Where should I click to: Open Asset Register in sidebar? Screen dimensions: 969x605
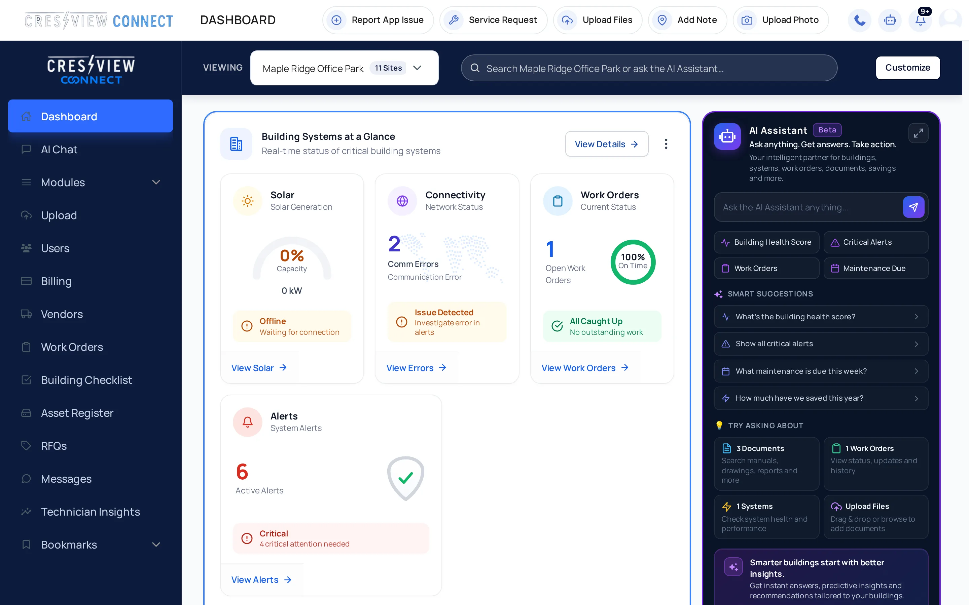point(91,413)
